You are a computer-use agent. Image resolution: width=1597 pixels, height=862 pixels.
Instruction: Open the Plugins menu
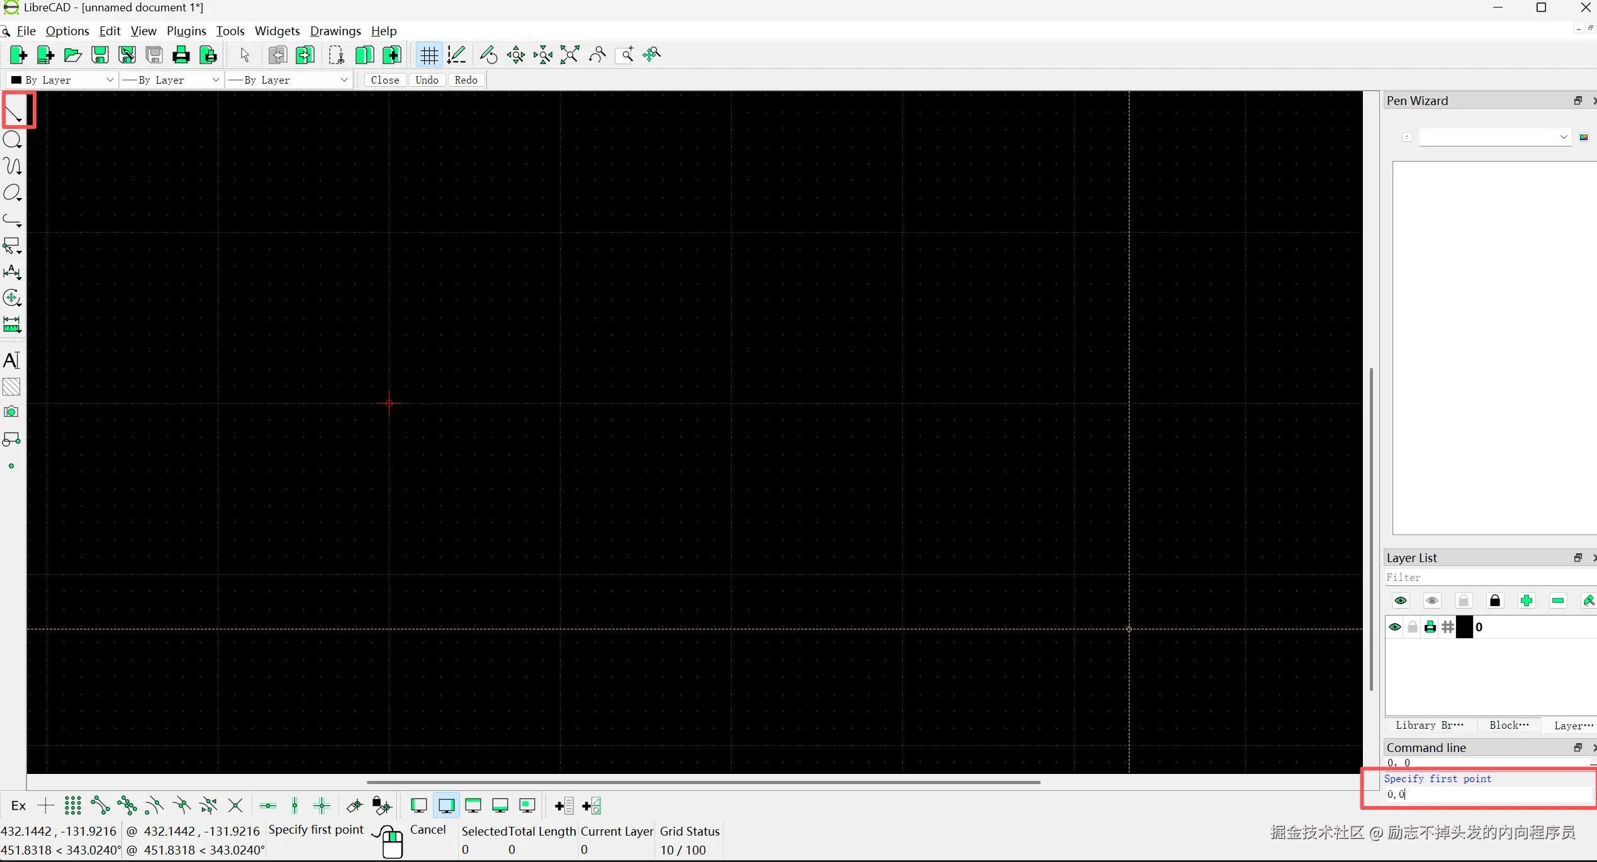tap(186, 31)
